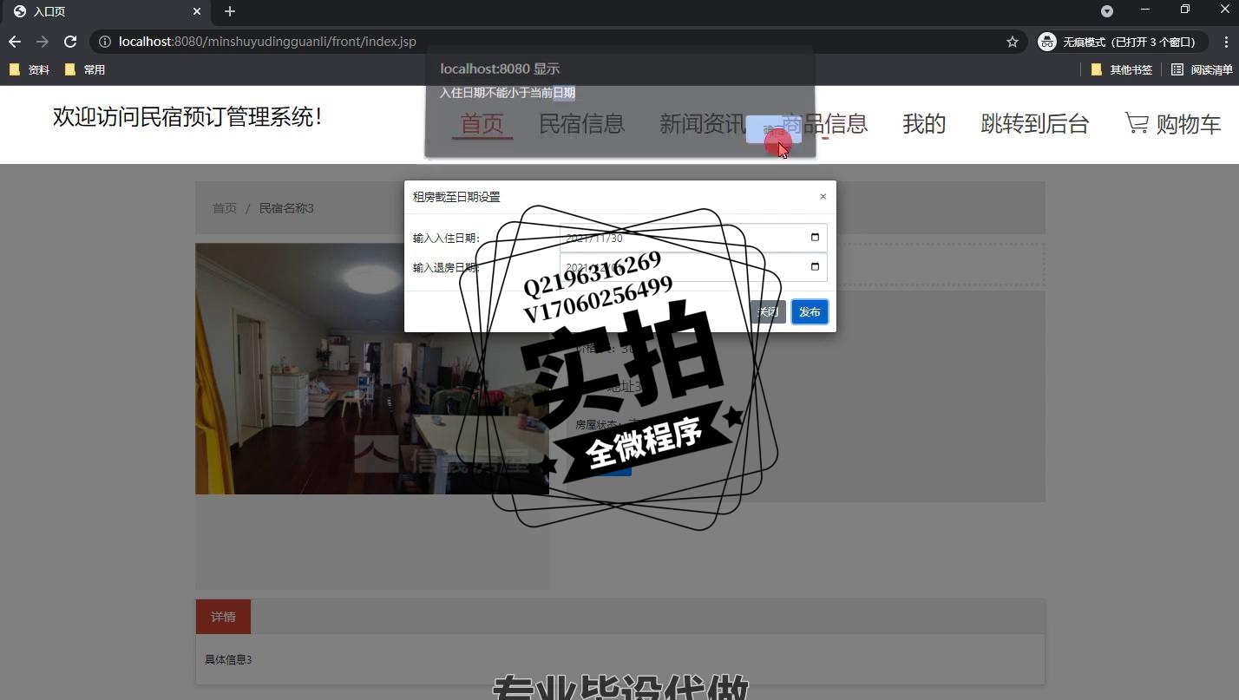Open the Chrome three-dot menu
Image resolution: width=1239 pixels, height=700 pixels.
click(x=1226, y=42)
